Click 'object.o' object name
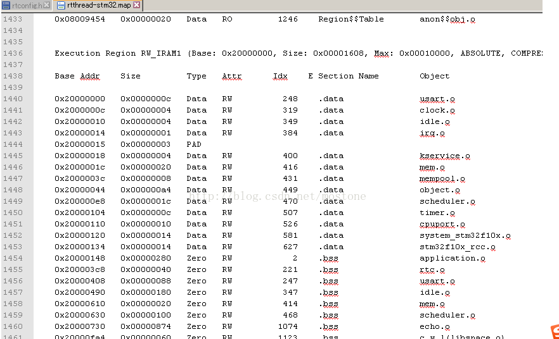 440,190
